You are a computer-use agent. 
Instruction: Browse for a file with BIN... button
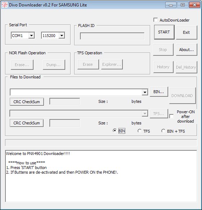159,92
